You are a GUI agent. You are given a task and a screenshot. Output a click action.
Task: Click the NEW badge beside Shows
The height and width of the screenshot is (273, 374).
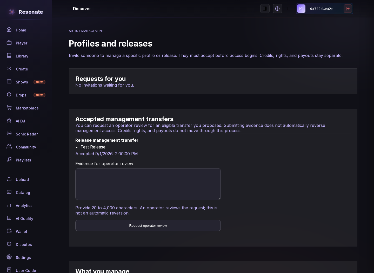(x=39, y=82)
